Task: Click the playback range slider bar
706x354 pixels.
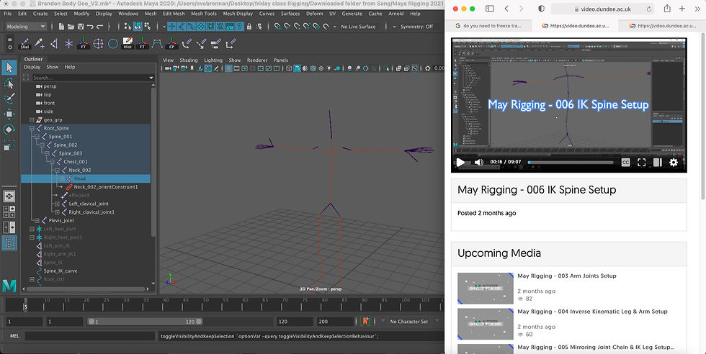Action: [x=145, y=321]
